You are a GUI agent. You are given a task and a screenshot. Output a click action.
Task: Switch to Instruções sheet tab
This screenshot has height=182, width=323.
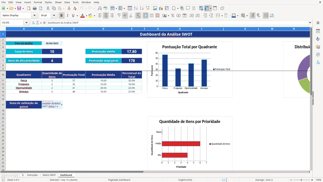[x=32, y=175]
